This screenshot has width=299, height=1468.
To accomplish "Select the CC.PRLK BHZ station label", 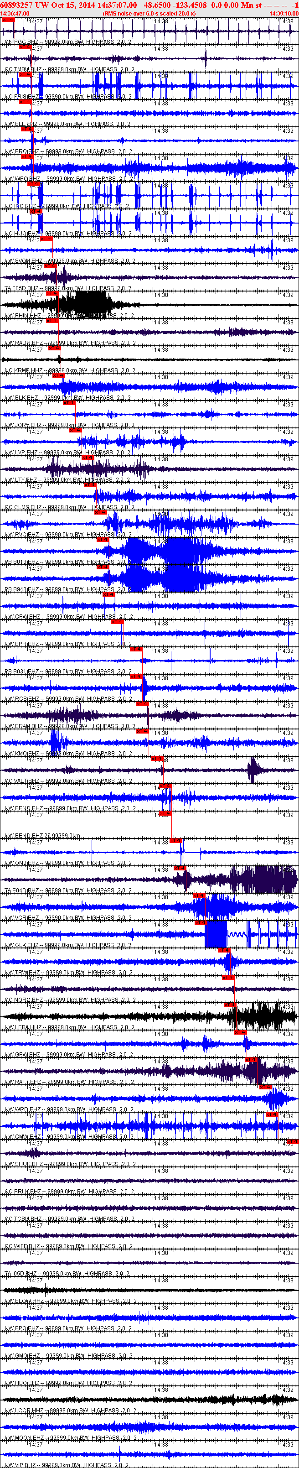I will (x=69, y=1191).
